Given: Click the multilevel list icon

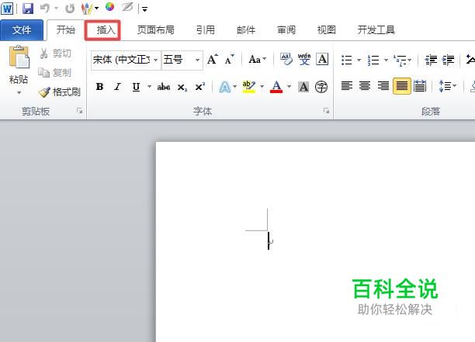Looking at the screenshot, I should tap(400, 60).
